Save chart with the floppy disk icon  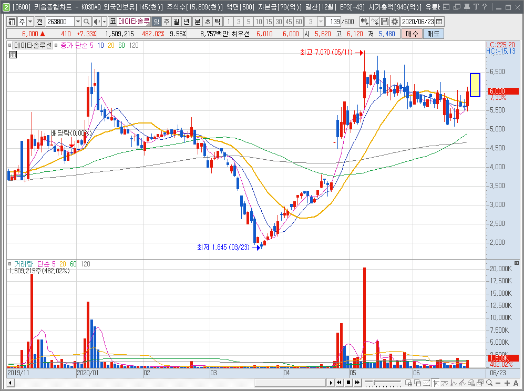click(385, 22)
